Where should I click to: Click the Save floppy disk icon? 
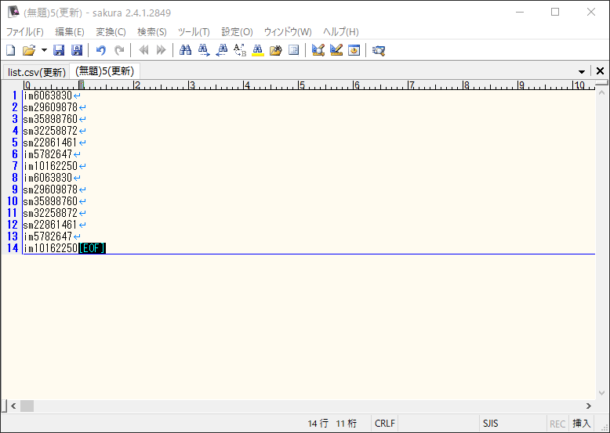(x=59, y=50)
